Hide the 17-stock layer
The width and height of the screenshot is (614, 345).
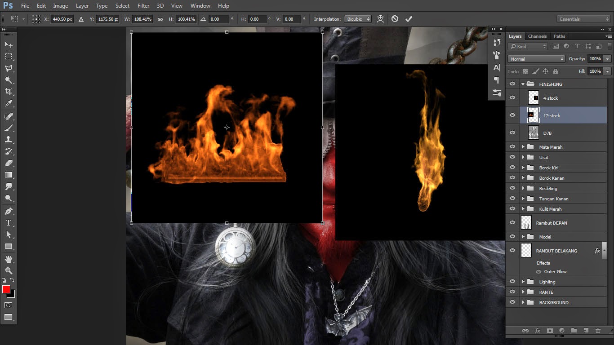coord(512,115)
